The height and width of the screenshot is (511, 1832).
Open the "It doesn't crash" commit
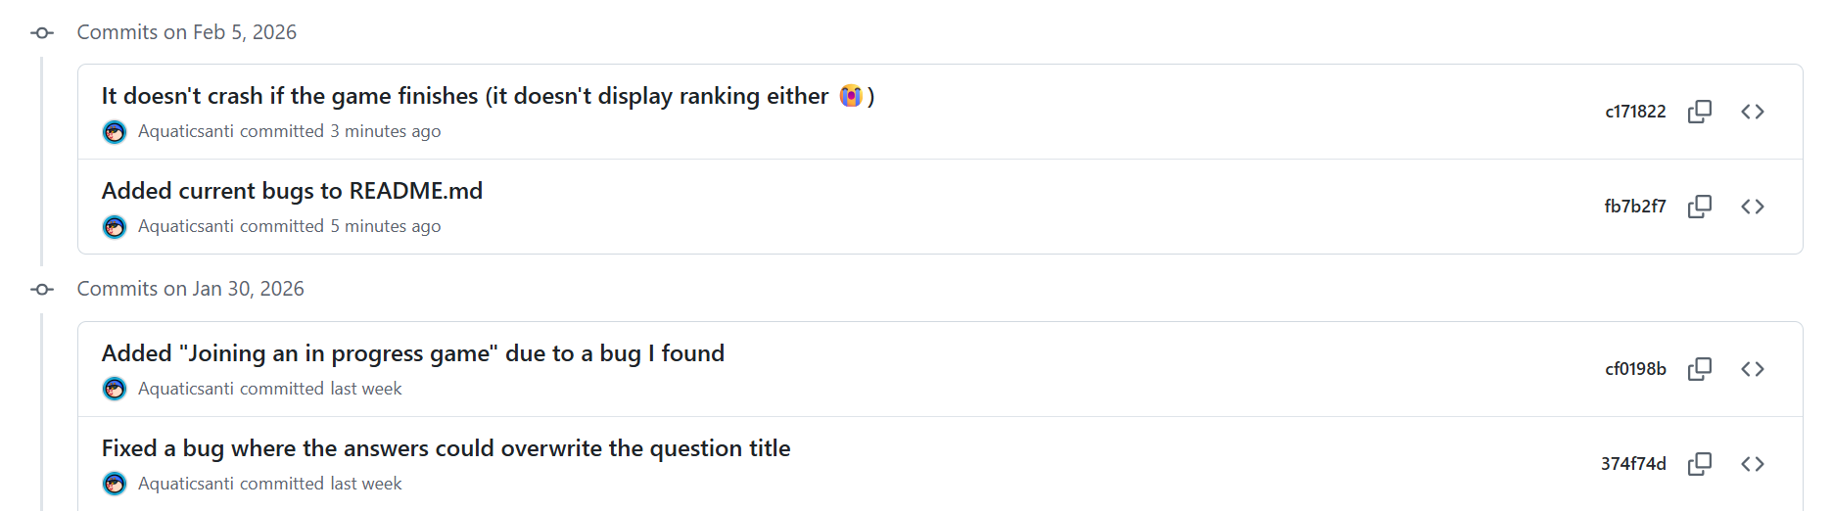[x=464, y=96]
